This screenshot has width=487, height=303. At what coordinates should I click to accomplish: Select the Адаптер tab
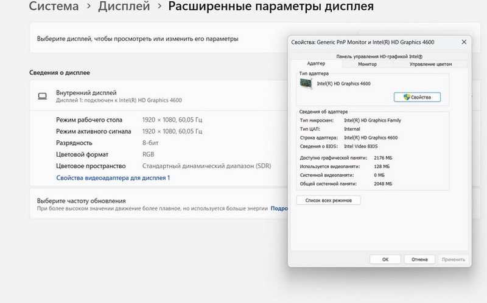coord(316,64)
